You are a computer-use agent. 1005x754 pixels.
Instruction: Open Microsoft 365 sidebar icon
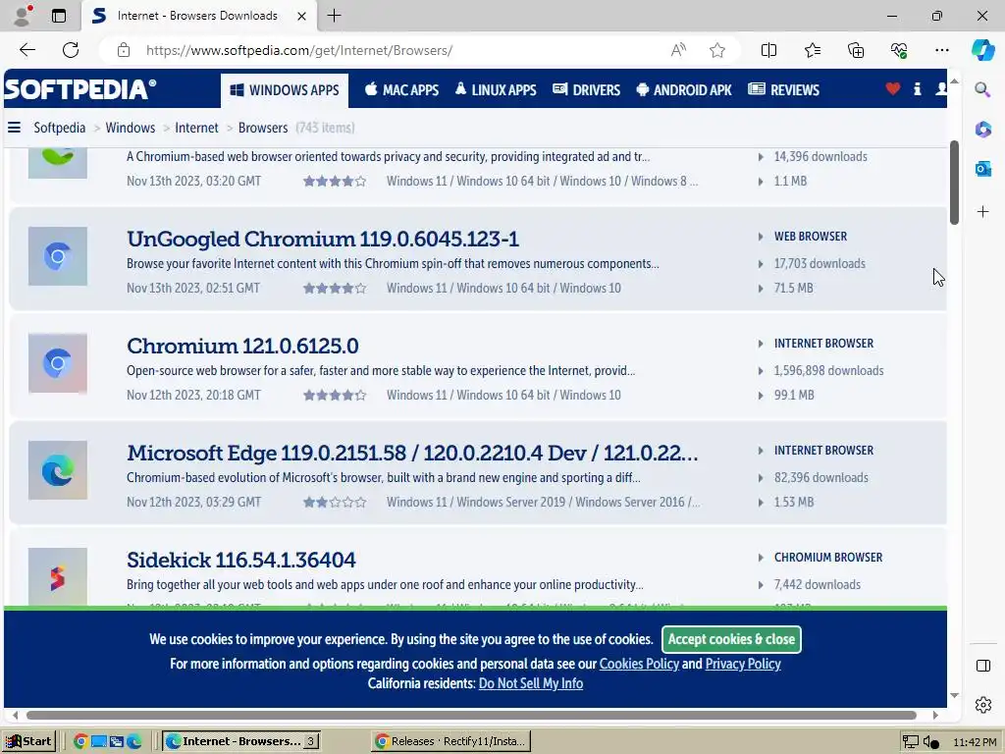point(982,129)
